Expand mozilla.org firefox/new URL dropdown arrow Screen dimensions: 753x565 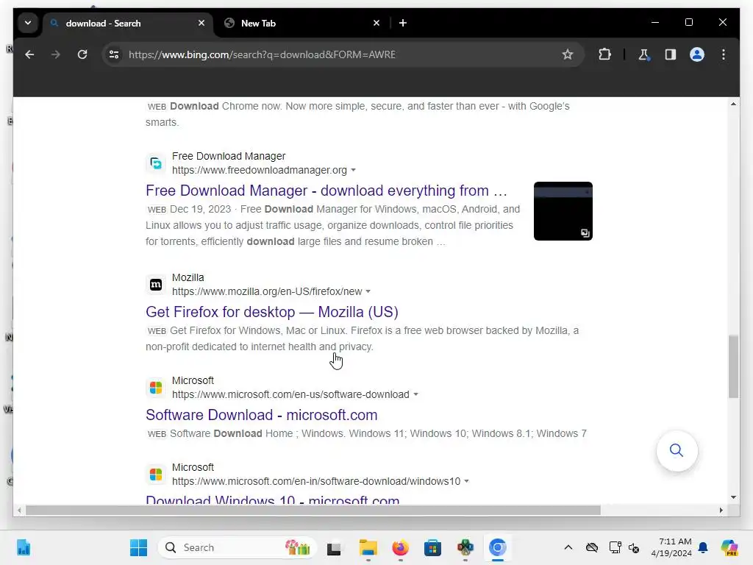click(368, 291)
